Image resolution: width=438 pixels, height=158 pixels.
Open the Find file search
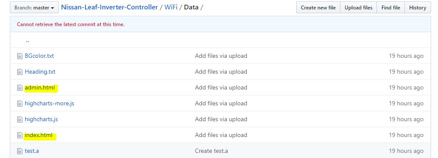tap(391, 8)
